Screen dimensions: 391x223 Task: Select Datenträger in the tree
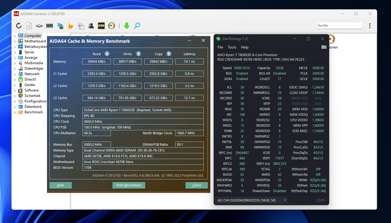point(34,68)
